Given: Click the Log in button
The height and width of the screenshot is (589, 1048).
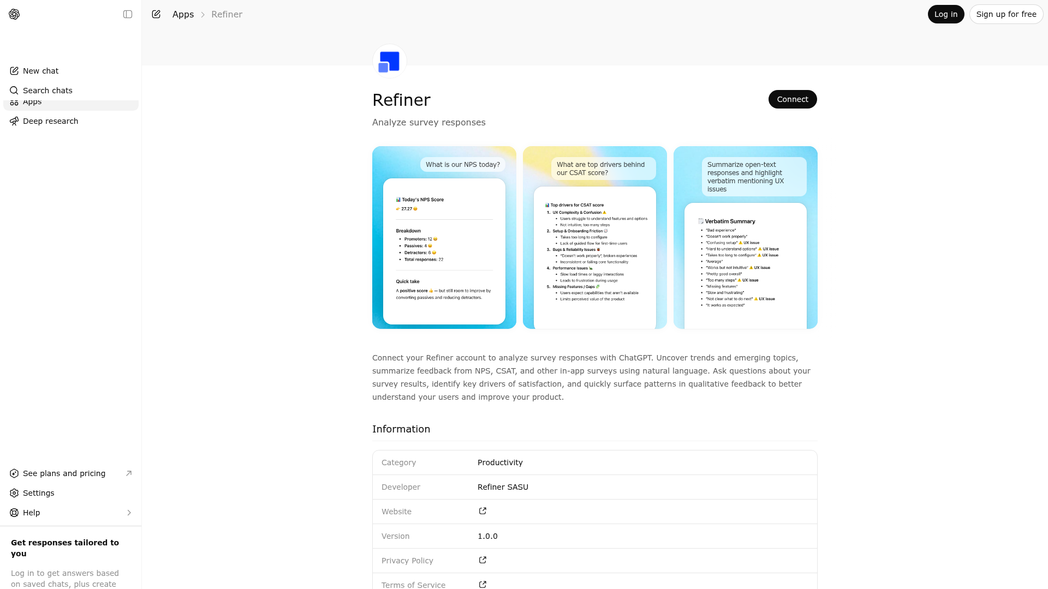Looking at the screenshot, I should point(946,14).
